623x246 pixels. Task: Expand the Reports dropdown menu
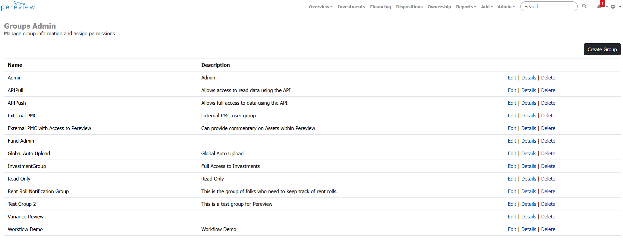tap(465, 7)
